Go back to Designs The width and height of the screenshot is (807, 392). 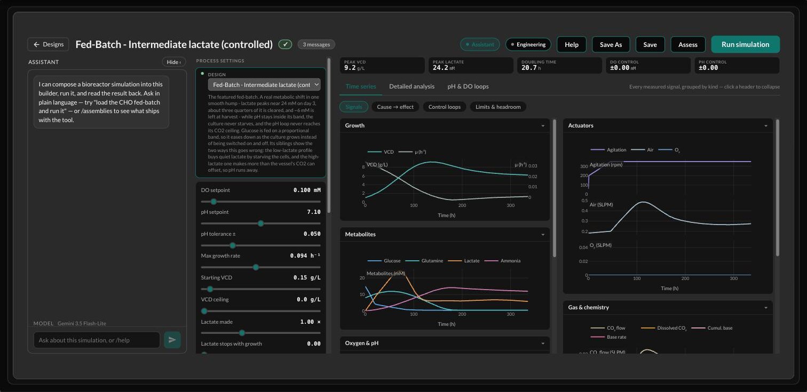[x=49, y=44]
